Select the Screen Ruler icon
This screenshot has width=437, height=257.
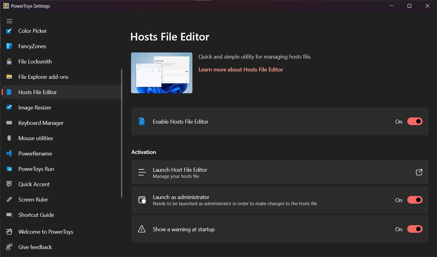10,199
